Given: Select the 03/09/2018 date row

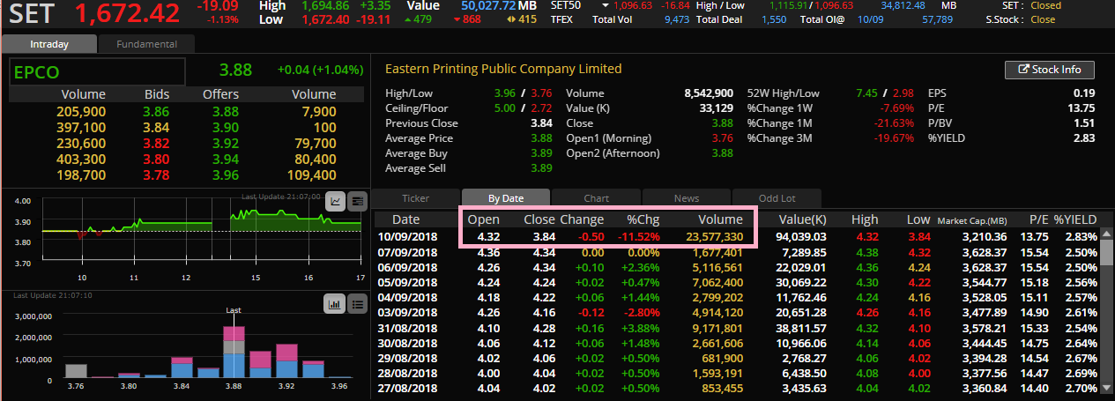Looking at the screenshot, I should tap(736, 312).
